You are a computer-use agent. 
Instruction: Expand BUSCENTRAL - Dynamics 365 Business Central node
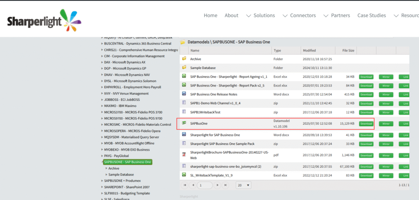pyautogui.click(x=102, y=43)
